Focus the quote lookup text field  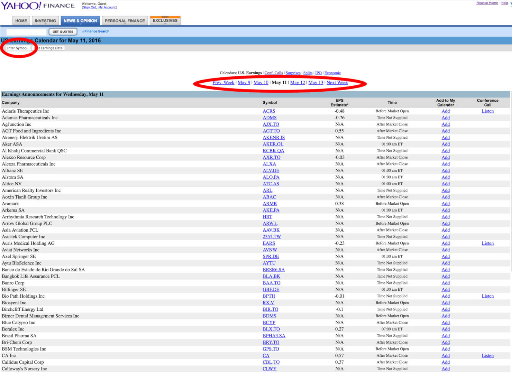(x=26, y=31)
